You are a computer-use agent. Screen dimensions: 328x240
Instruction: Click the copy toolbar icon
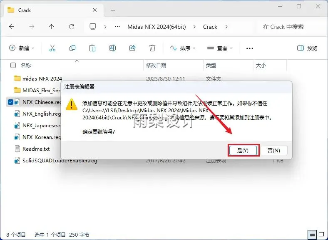point(72,48)
